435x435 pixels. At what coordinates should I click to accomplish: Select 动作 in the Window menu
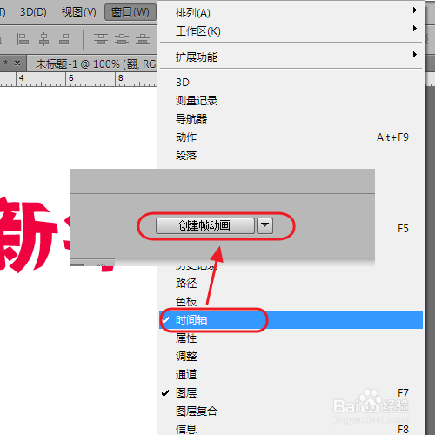point(291,137)
